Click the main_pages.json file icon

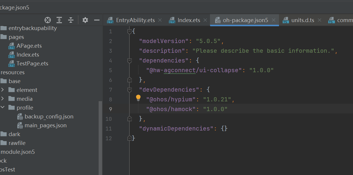(x=20, y=126)
